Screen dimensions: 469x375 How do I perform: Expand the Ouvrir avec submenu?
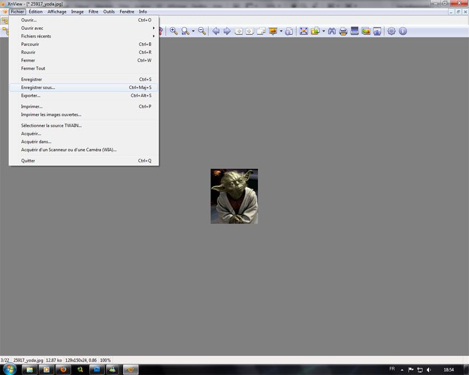click(84, 28)
